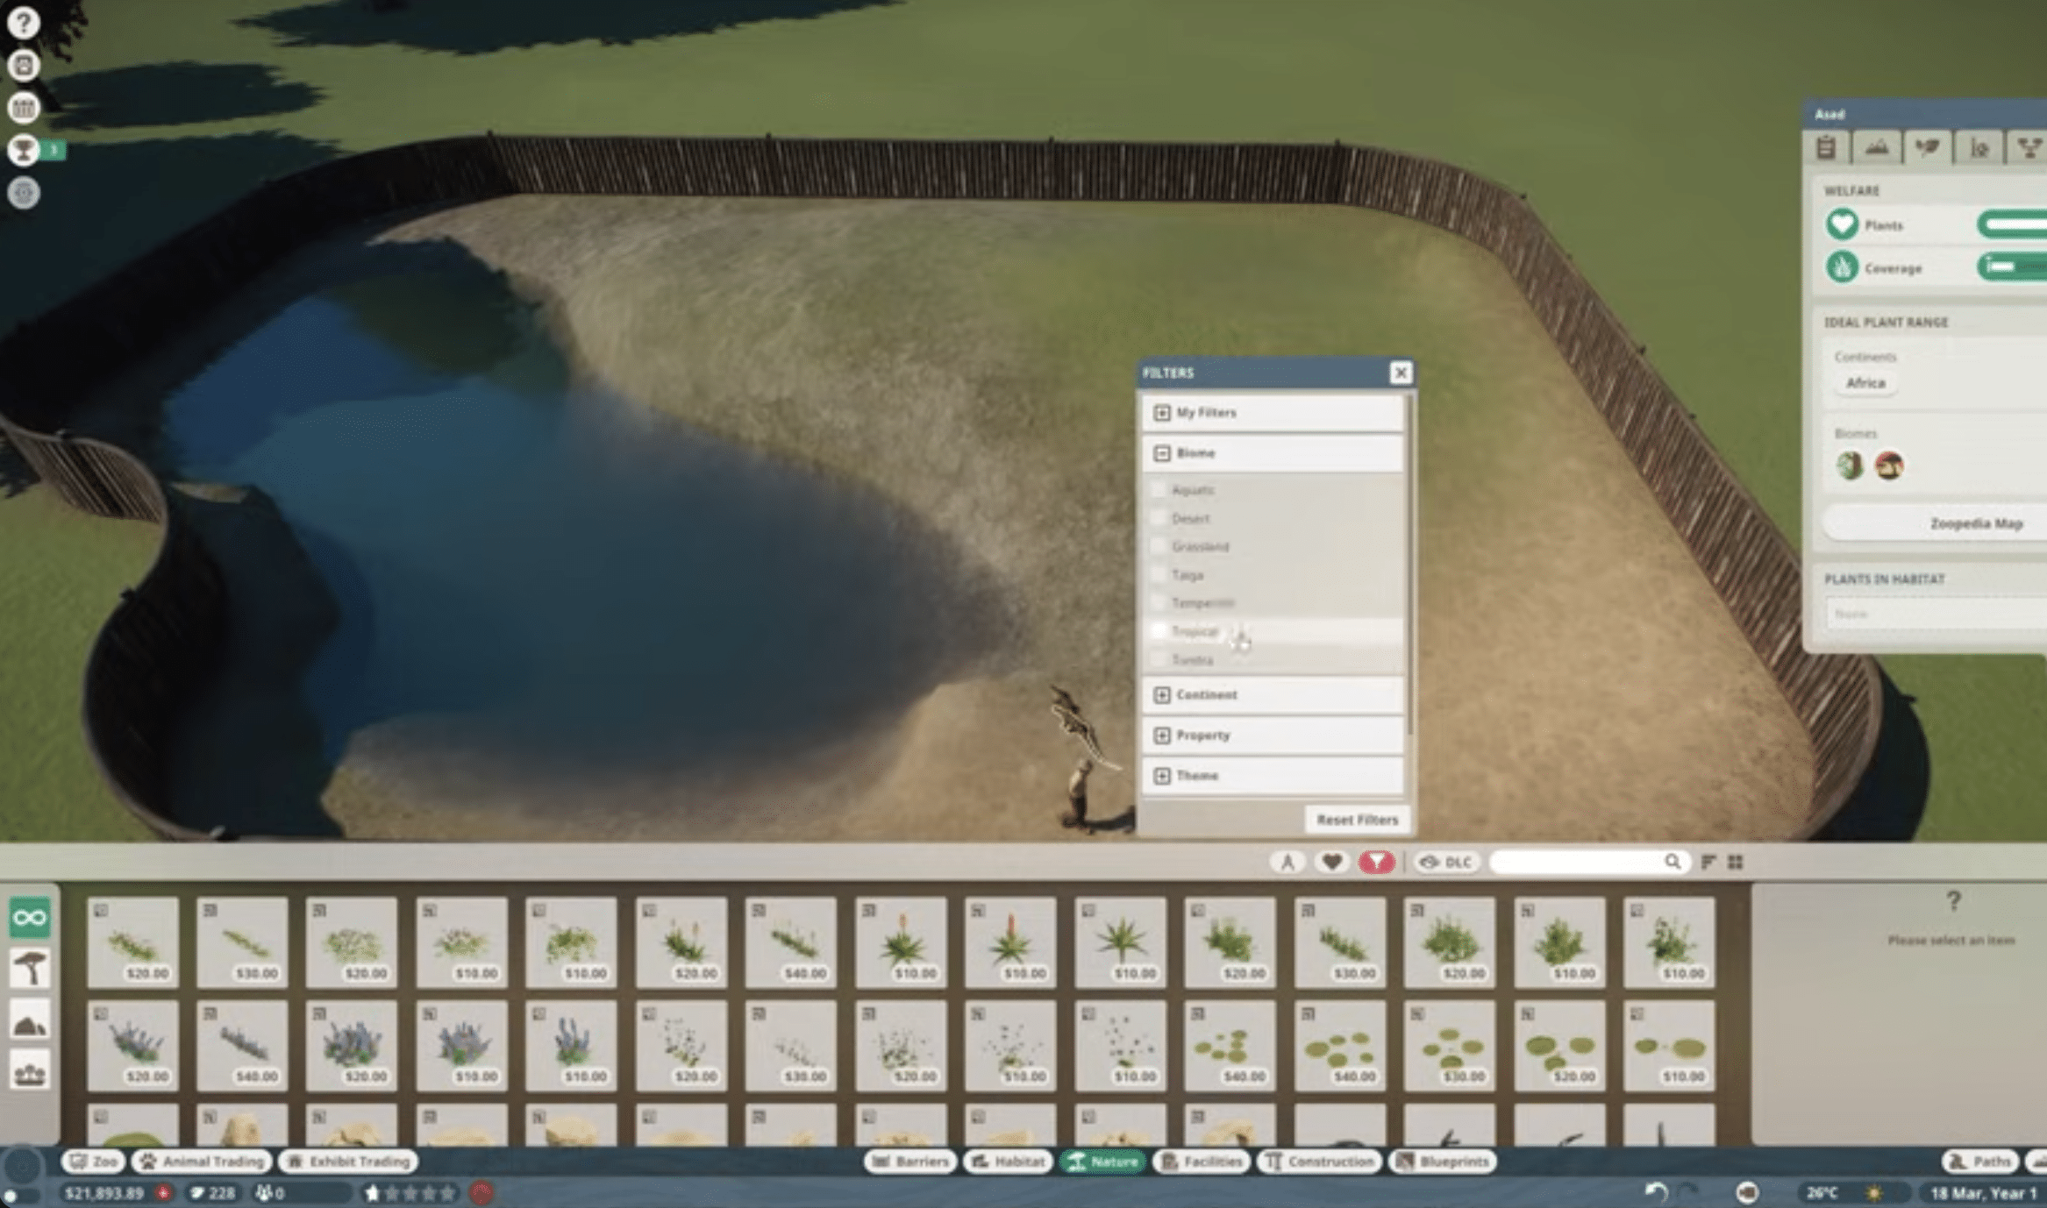Click the undo arrow in status bar
Screen dimensions: 2047x1208
click(x=1655, y=1192)
